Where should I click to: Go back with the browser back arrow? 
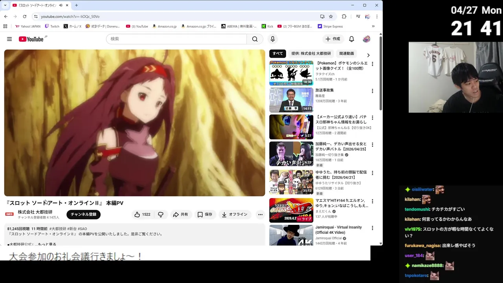[6, 17]
